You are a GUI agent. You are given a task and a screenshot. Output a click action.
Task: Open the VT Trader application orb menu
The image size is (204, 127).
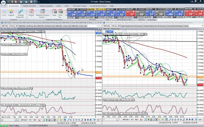(3, 3)
